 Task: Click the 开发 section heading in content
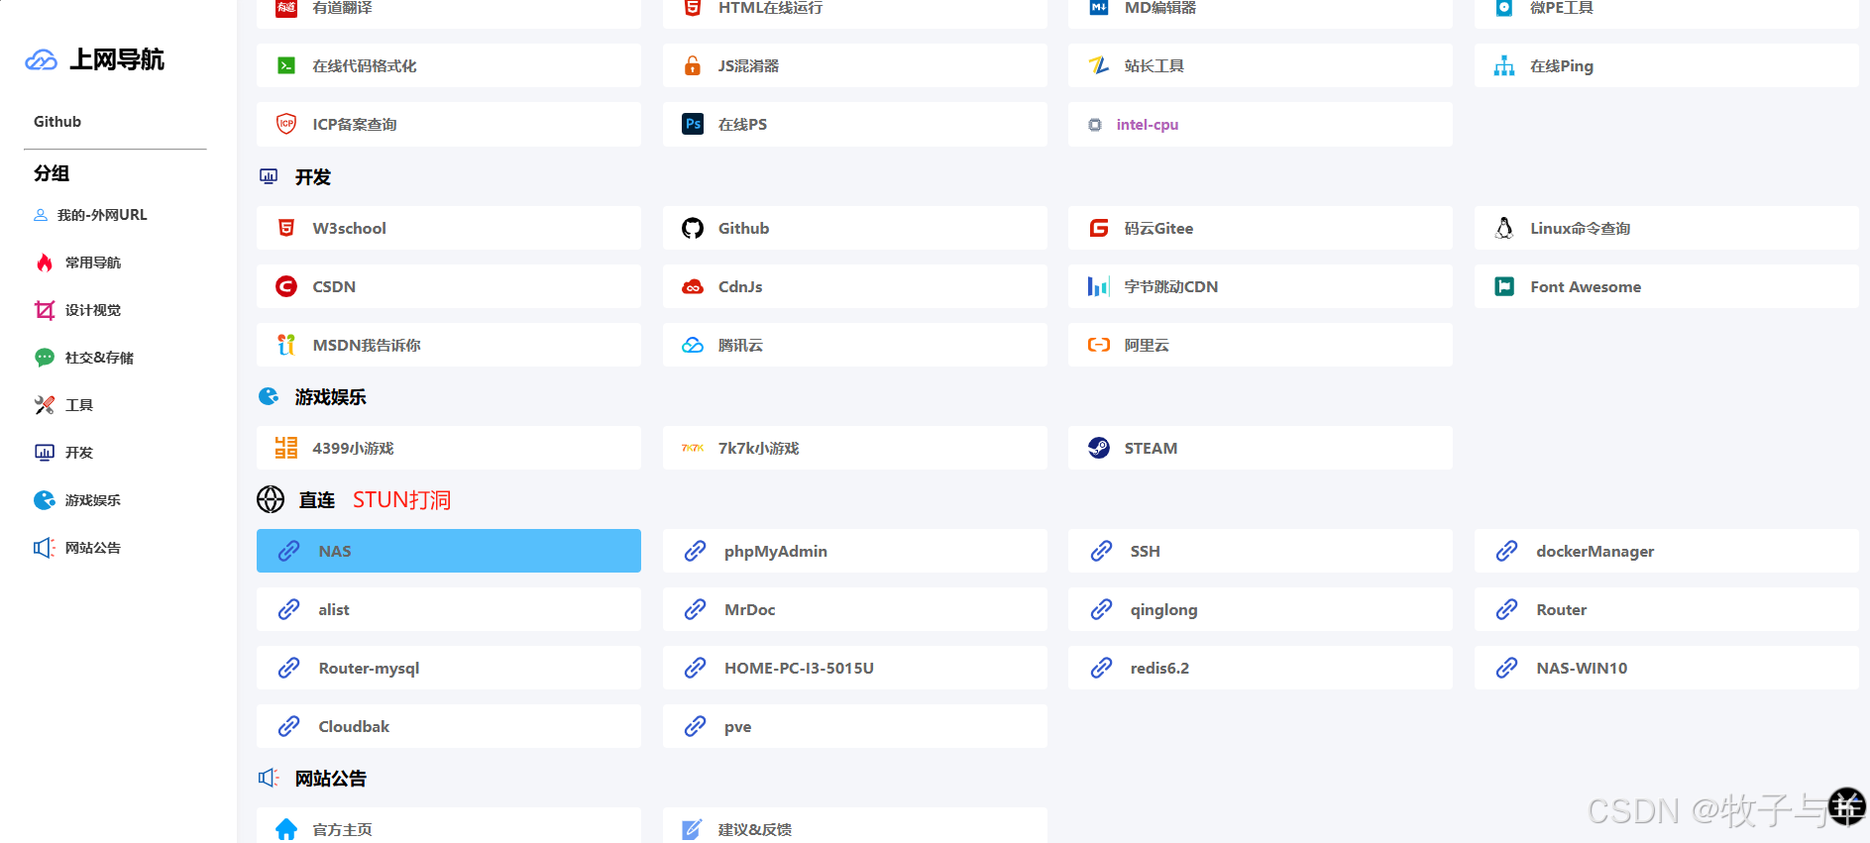[313, 177]
